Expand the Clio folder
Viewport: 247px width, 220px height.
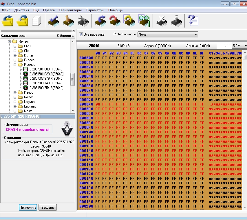(x=15, y=51)
